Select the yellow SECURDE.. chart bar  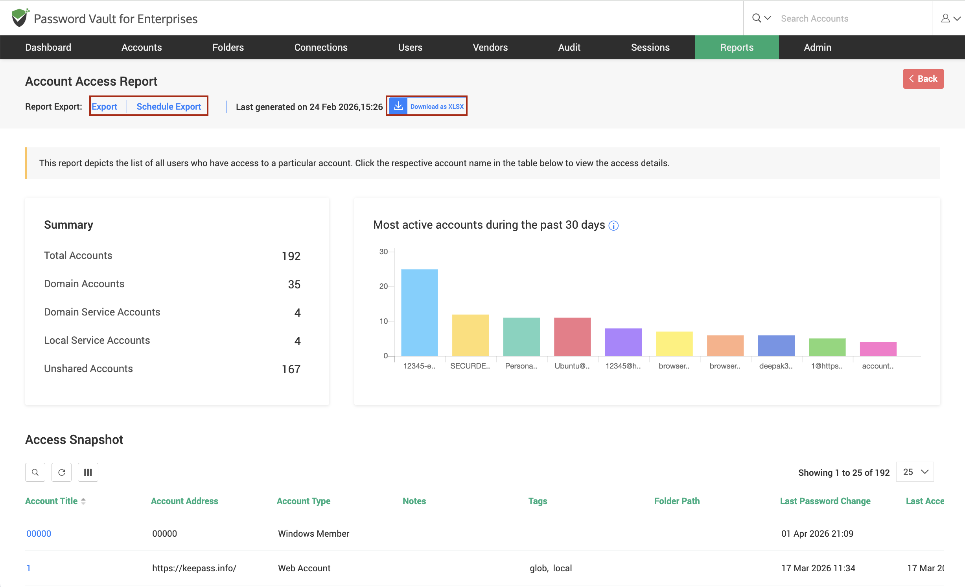click(470, 335)
